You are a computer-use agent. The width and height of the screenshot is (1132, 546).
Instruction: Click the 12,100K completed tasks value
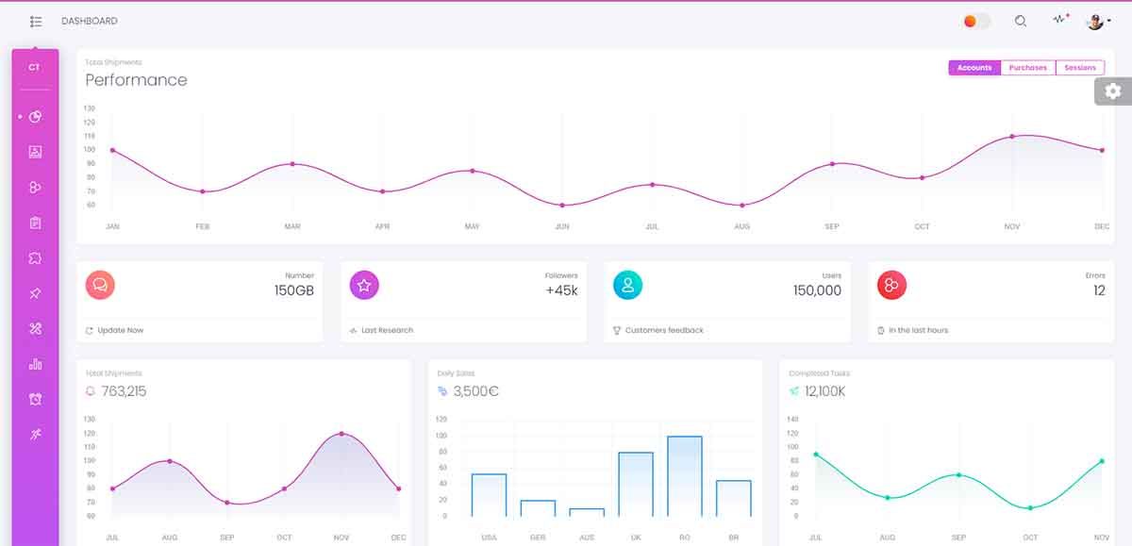coord(825,391)
